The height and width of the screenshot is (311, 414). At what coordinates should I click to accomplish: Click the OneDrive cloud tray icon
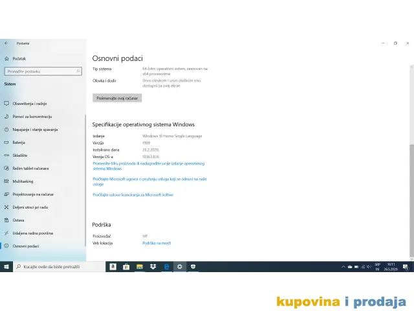pos(350,267)
